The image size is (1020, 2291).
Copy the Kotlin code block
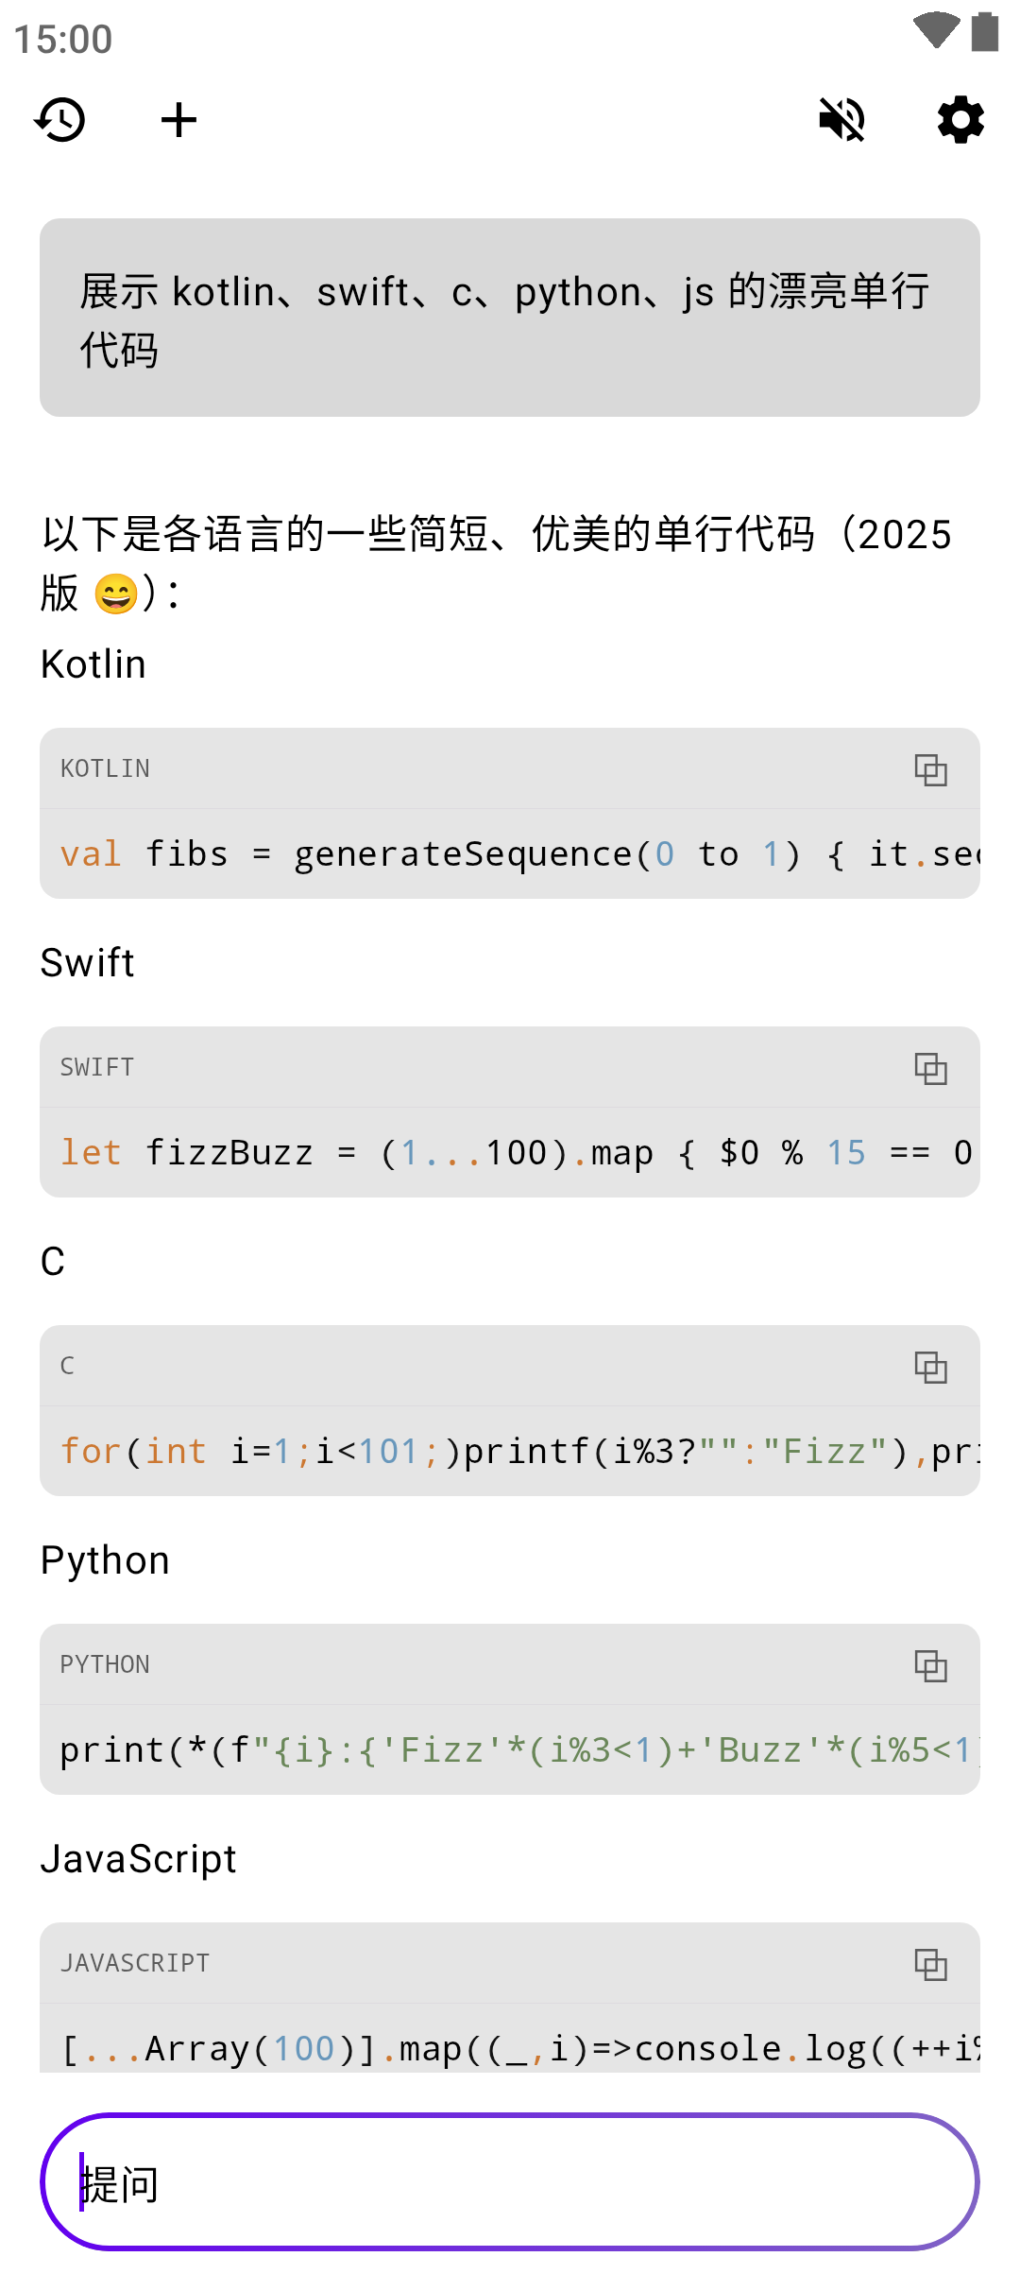(x=930, y=769)
